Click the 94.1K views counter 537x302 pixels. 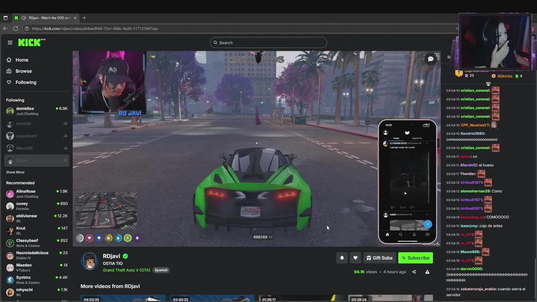coord(365,272)
